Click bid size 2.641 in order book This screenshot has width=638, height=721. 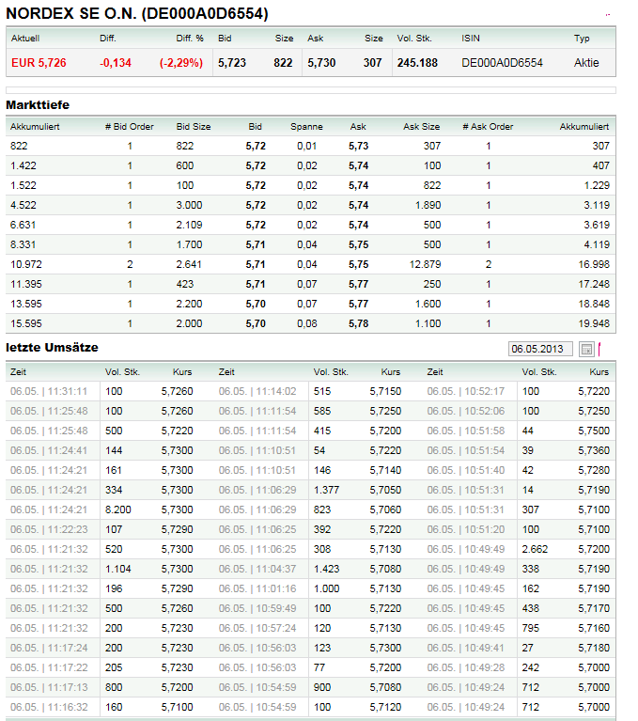click(x=190, y=264)
